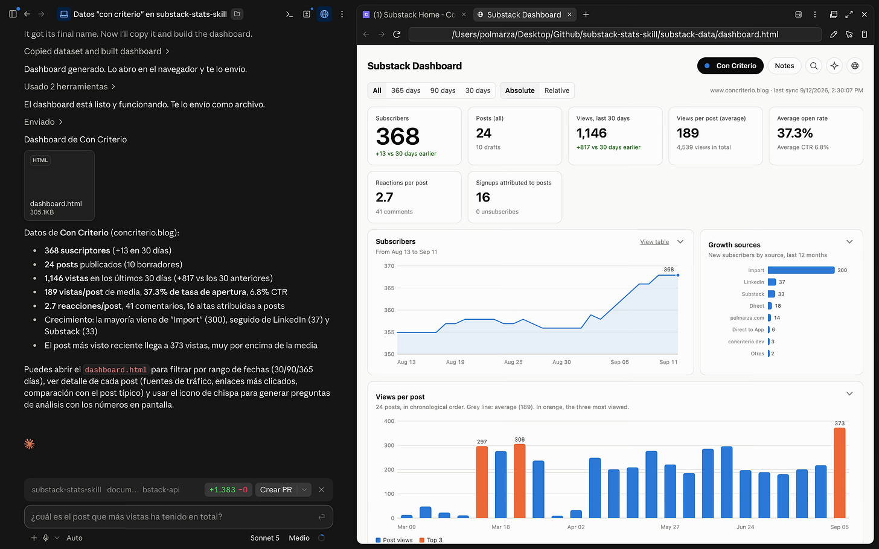The width and height of the screenshot is (879, 549).
Task: Open the Notes section of dashboard
Action: tap(784, 66)
